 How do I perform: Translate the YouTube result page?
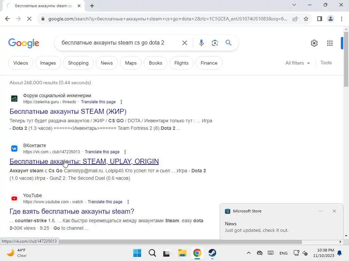coord(105,202)
